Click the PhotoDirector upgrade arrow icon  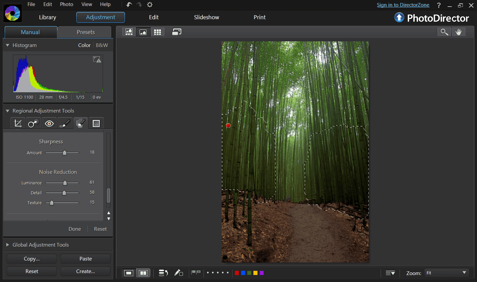[399, 18]
